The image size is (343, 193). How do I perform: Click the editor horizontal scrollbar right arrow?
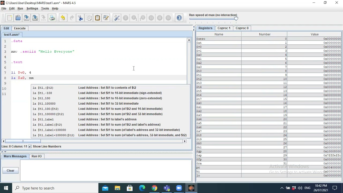pyautogui.click(x=185, y=141)
